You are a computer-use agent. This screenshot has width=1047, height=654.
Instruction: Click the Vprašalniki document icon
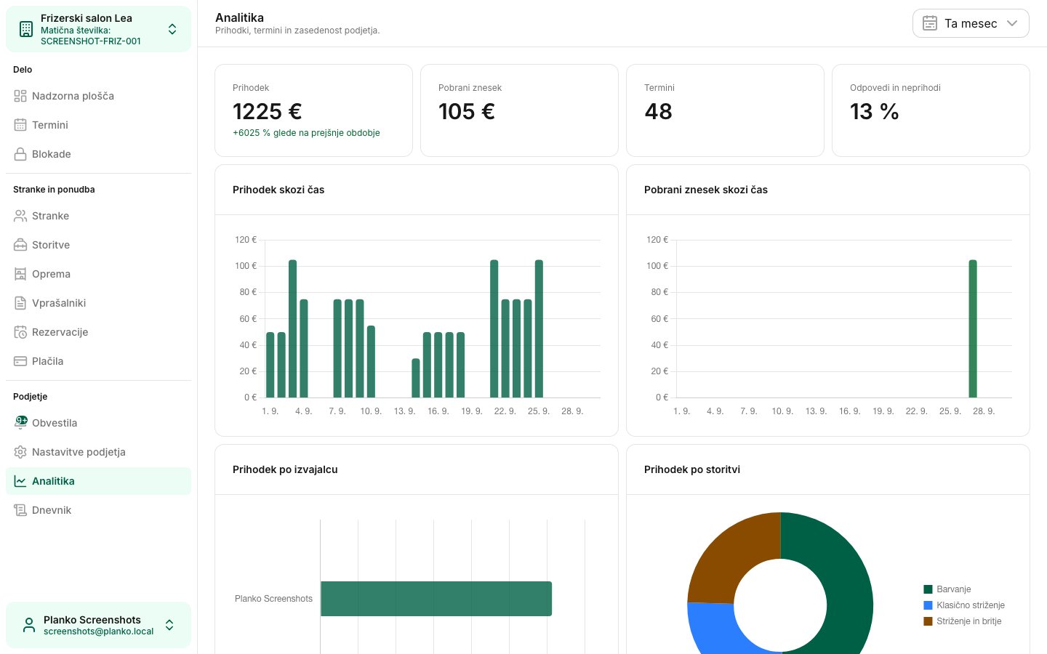[x=20, y=303]
